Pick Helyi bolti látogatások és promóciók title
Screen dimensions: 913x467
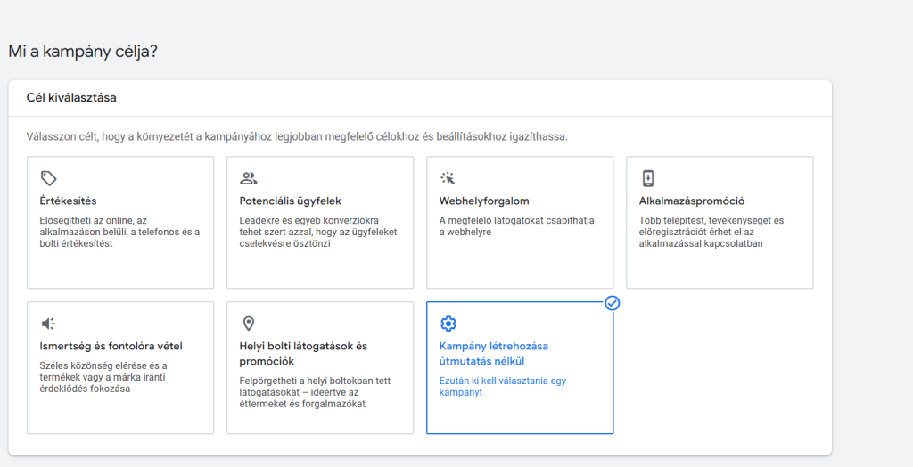click(x=303, y=354)
